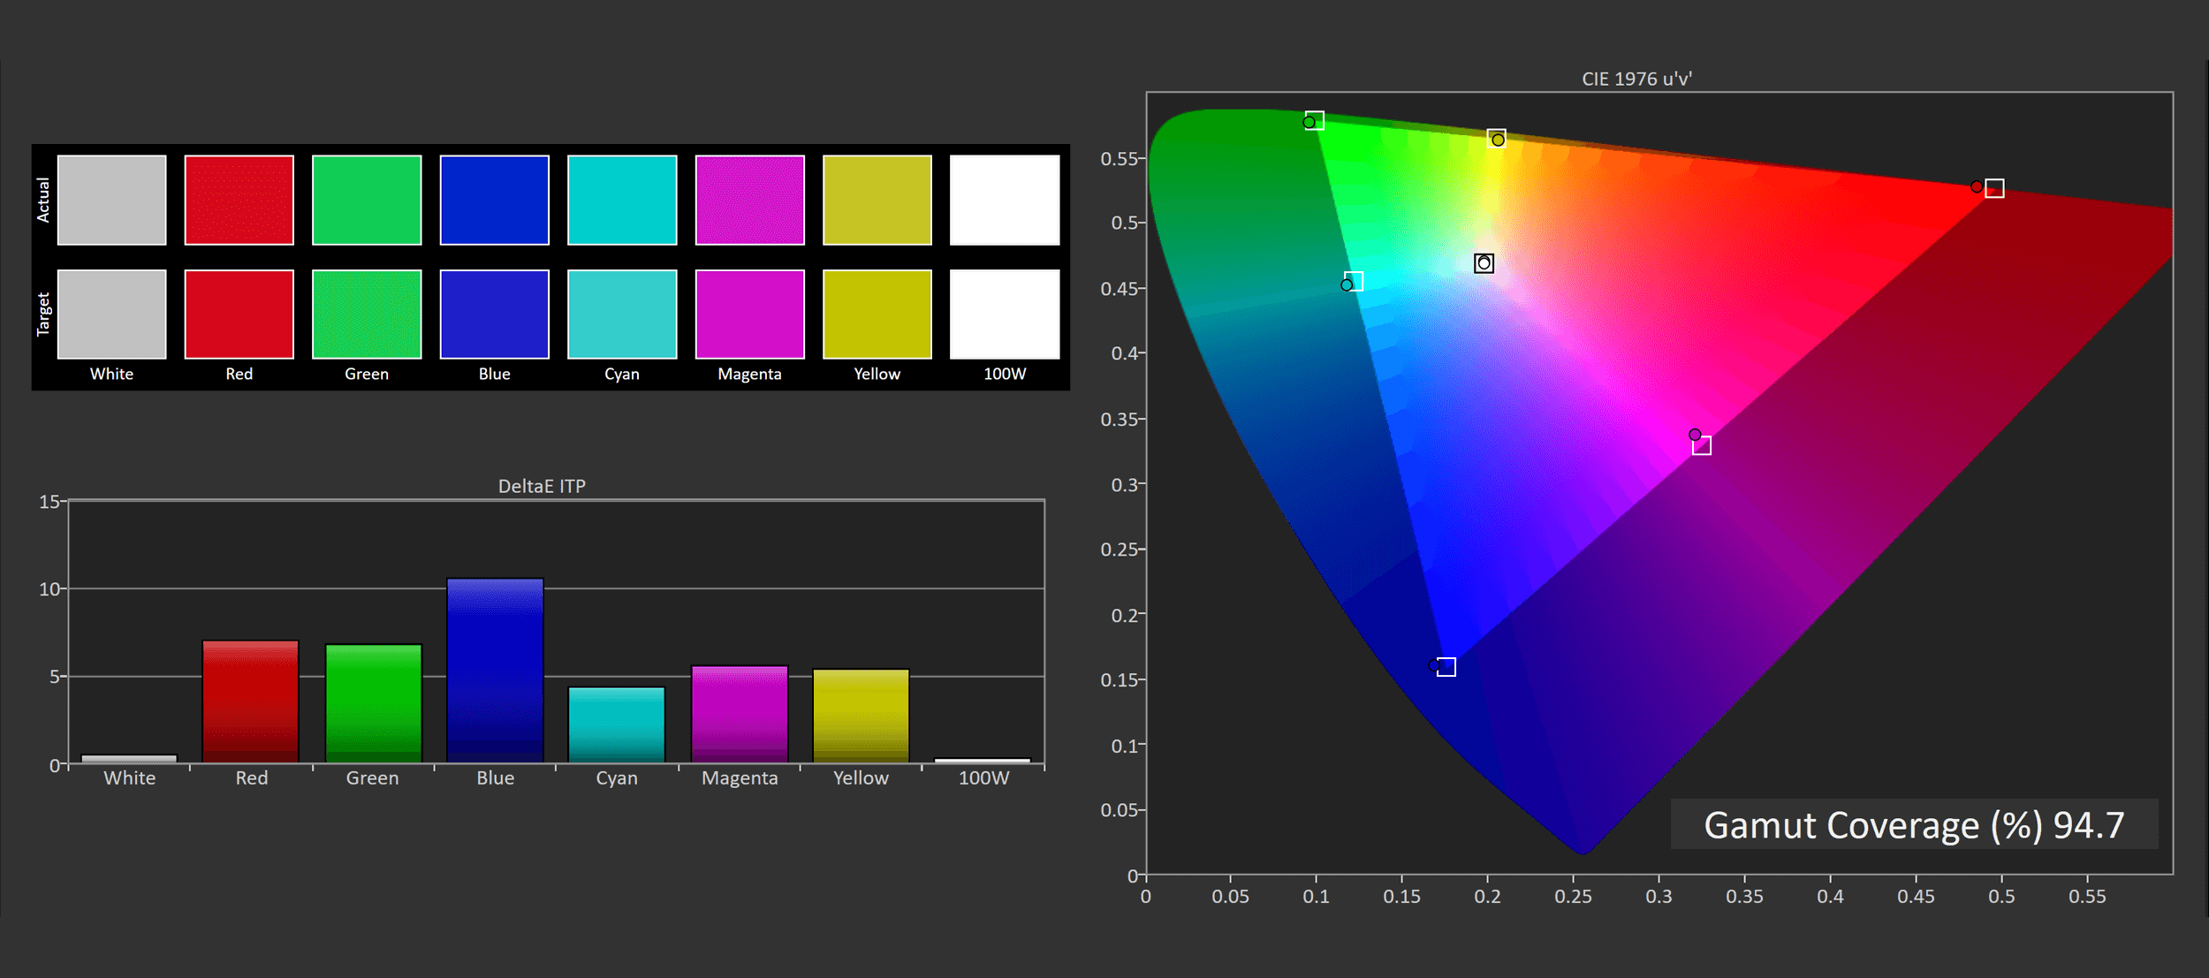Click the white point marker on CIE chart

click(1484, 263)
